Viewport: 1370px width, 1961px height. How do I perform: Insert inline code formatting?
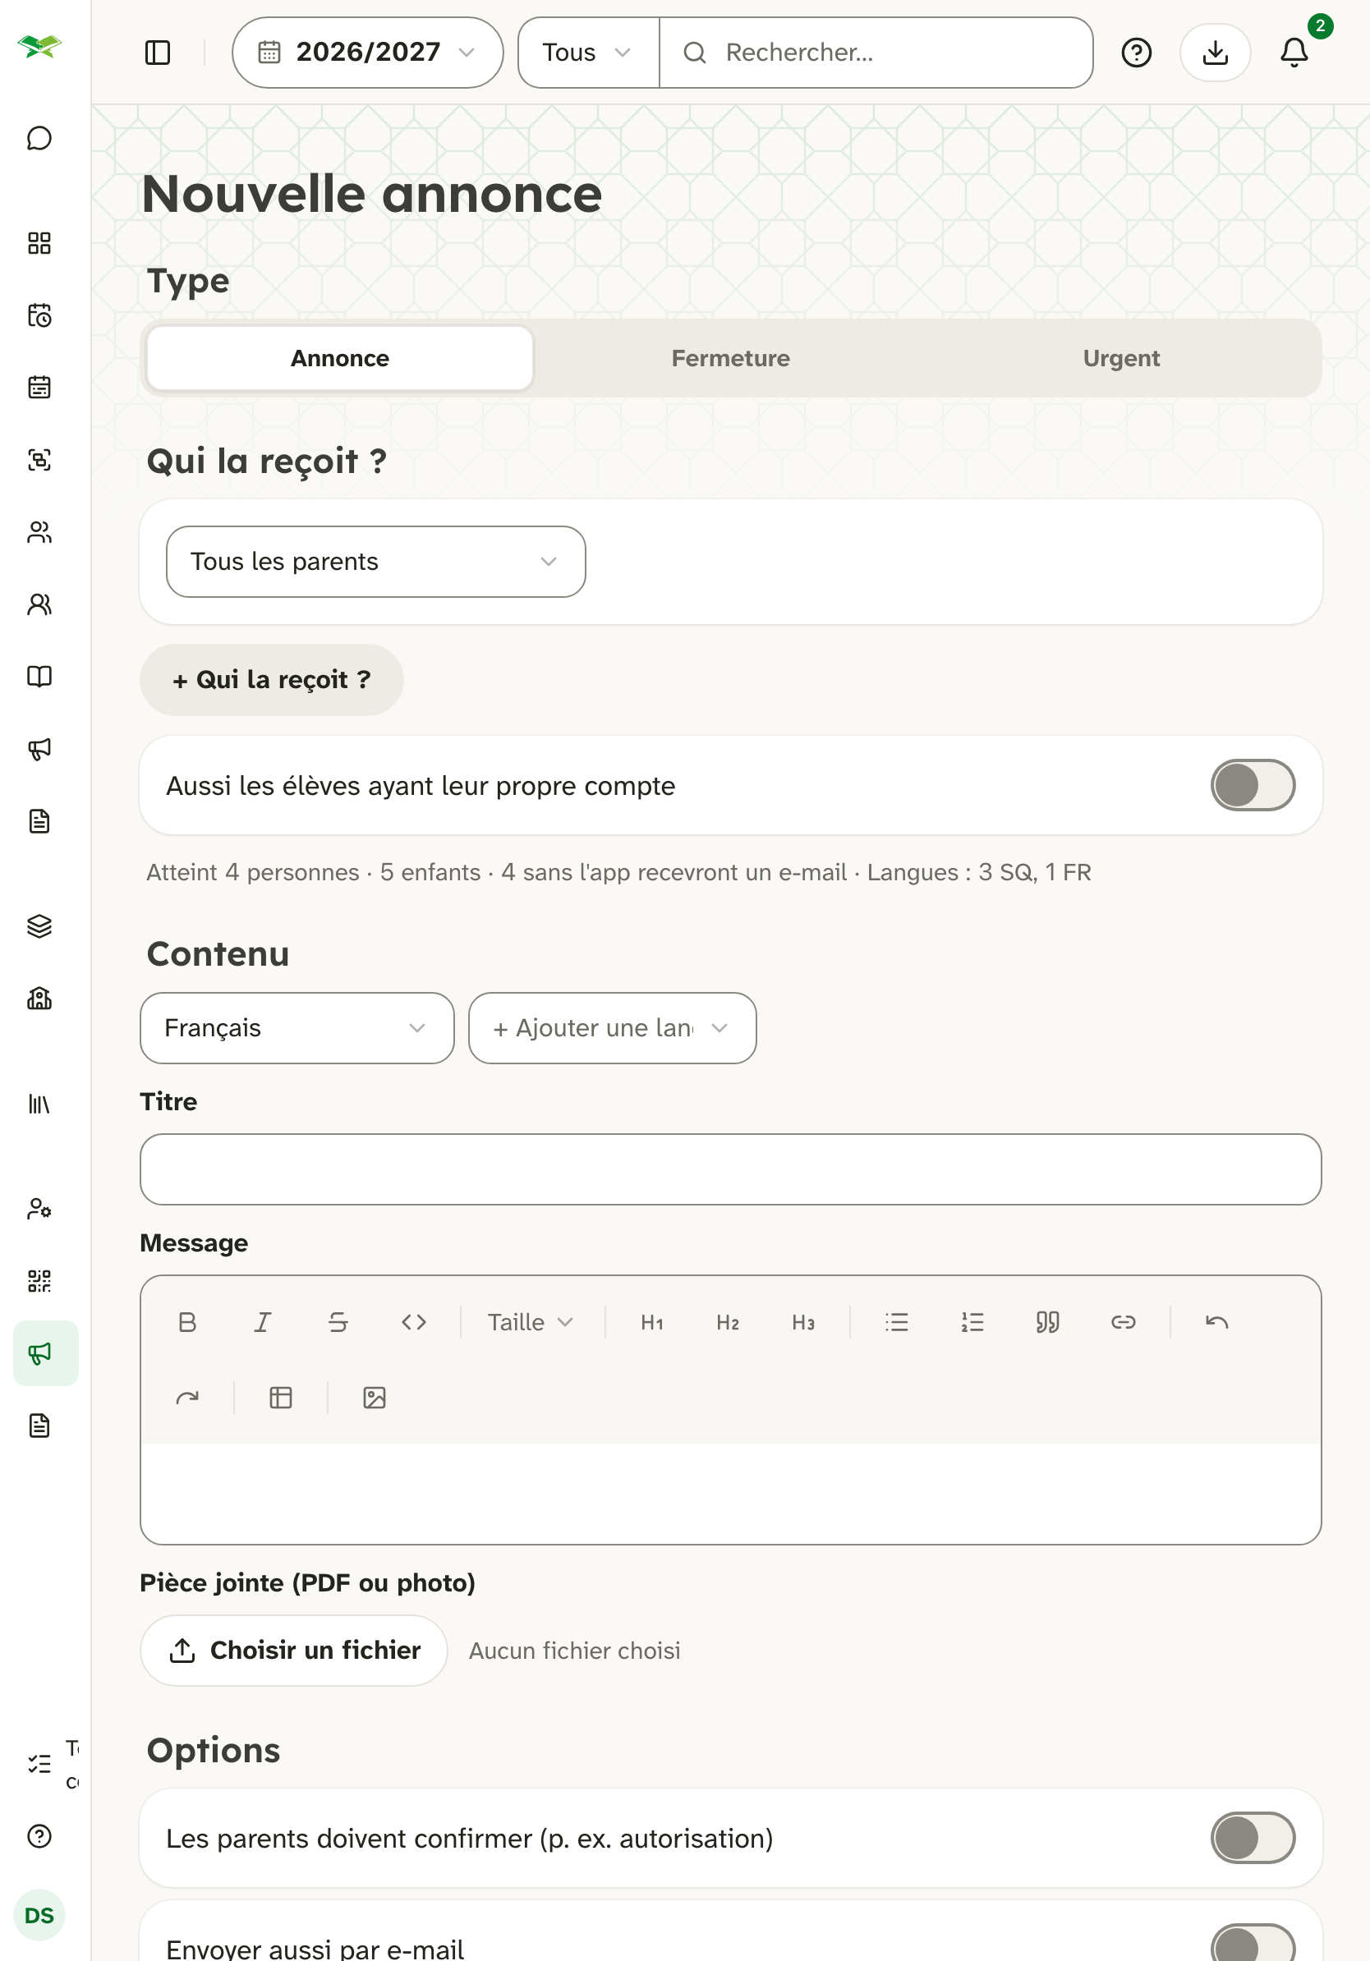414,1322
